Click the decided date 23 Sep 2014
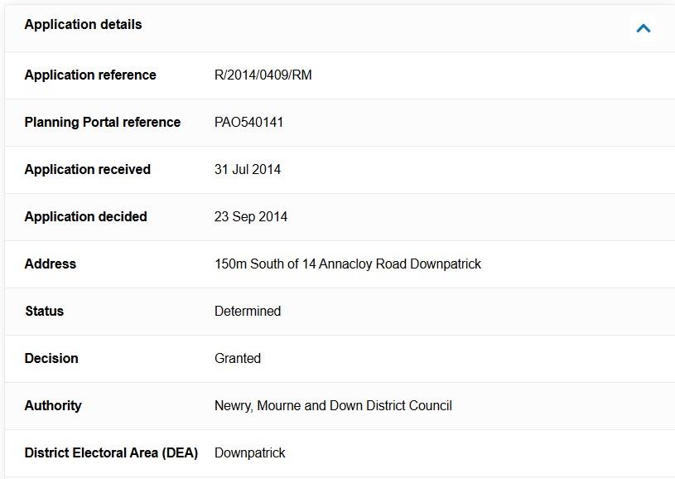This screenshot has width=675, height=479. [x=251, y=216]
